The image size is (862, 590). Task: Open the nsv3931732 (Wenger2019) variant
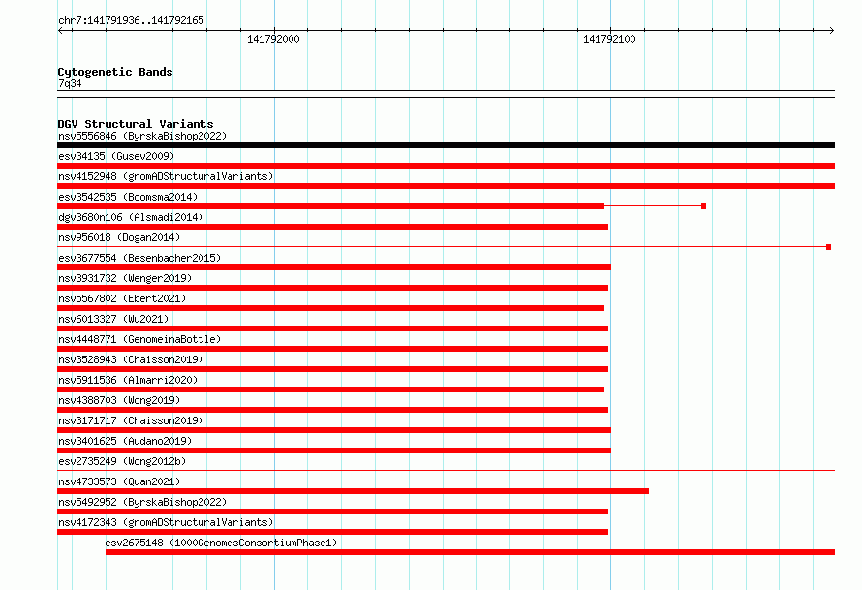tap(125, 278)
